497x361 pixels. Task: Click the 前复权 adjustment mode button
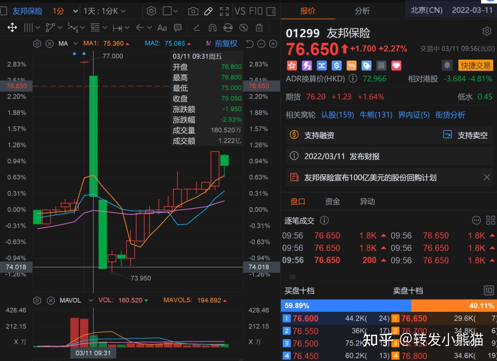(226, 44)
